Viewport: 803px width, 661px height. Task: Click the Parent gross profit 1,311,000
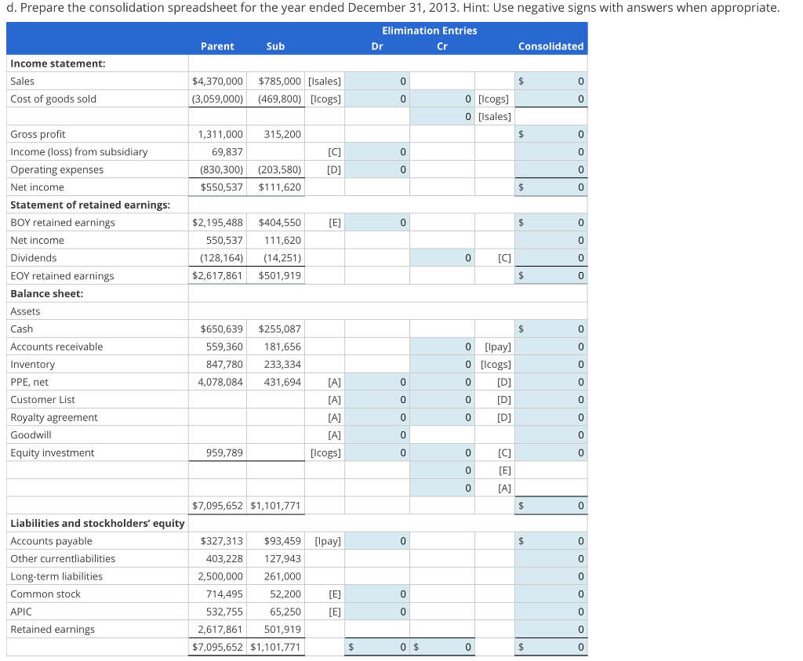(220, 134)
